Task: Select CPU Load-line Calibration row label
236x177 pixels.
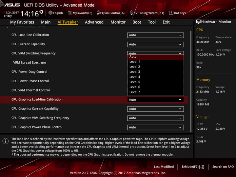Action: [30, 35]
